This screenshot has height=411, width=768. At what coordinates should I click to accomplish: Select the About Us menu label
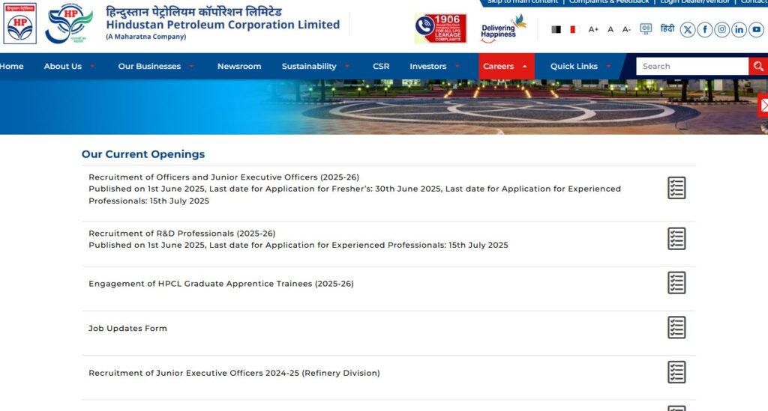[63, 66]
